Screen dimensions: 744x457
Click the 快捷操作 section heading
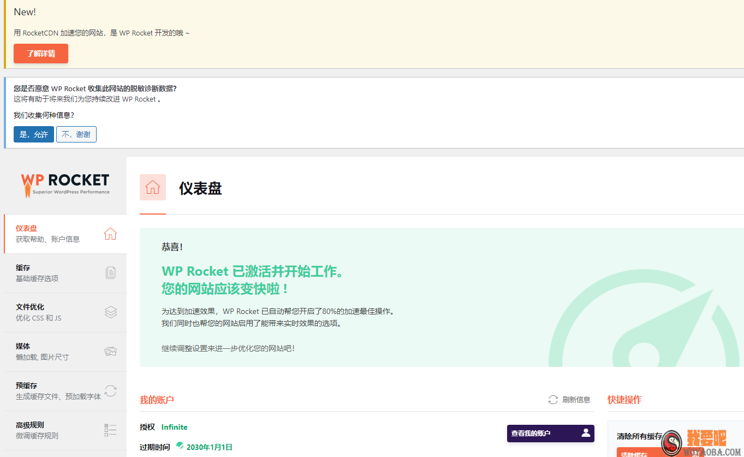pyautogui.click(x=624, y=400)
